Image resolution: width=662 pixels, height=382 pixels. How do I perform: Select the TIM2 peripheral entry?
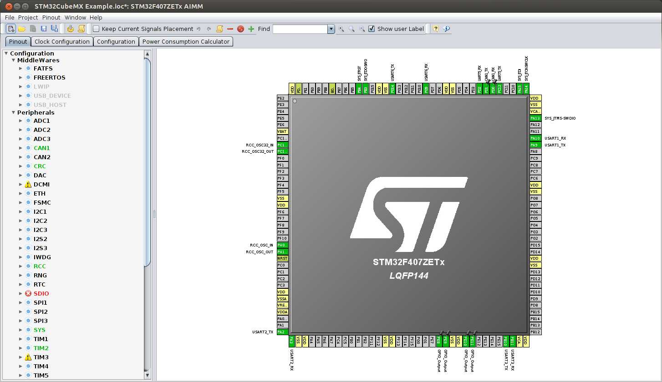[x=41, y=348]
